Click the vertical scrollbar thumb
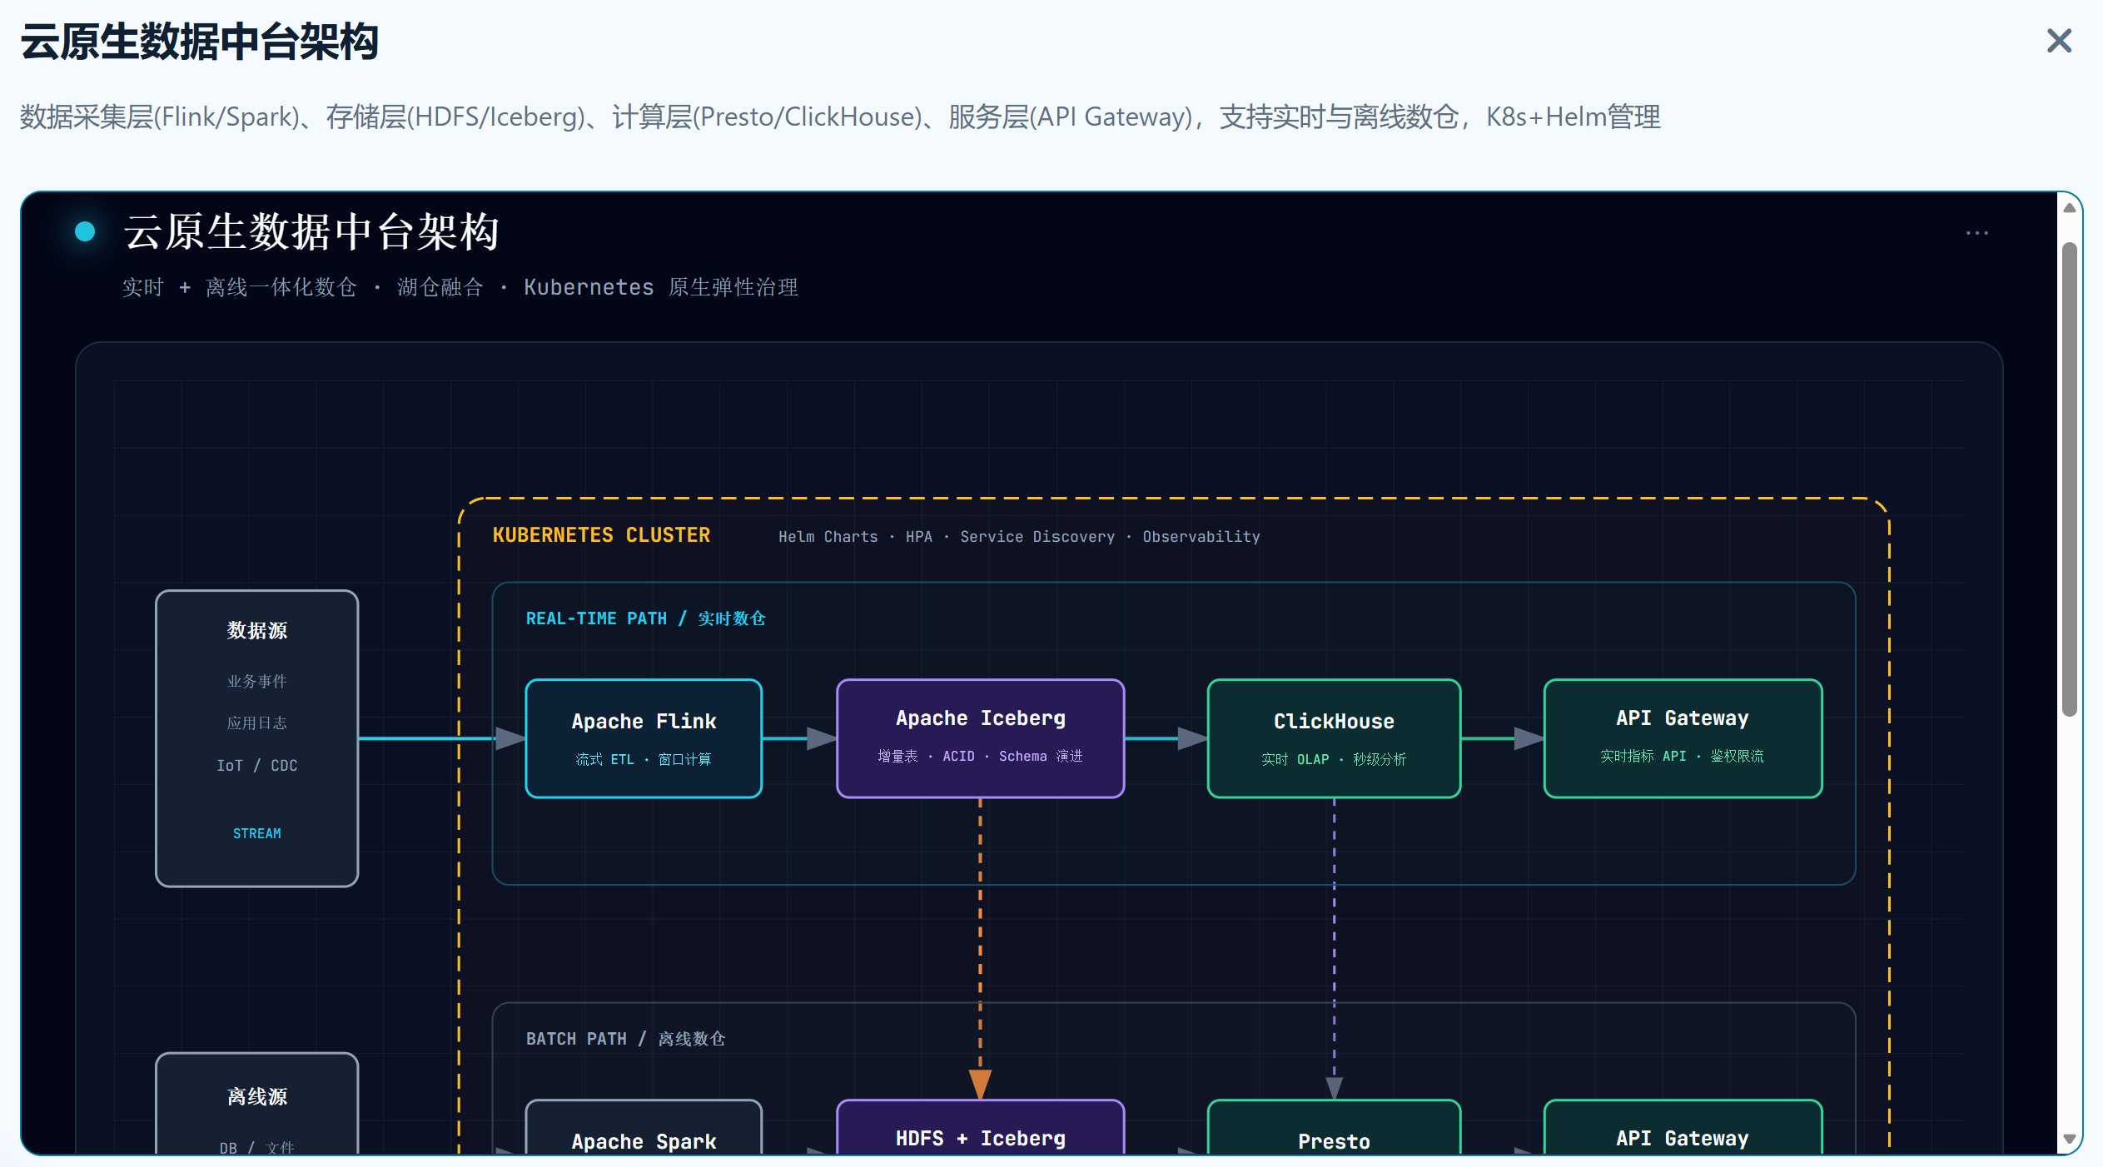The height and width of the screenshot is (1167, 2103). (2070, 479)
